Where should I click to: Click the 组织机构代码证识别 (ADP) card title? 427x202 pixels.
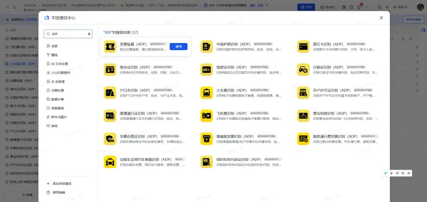[239, 160]
